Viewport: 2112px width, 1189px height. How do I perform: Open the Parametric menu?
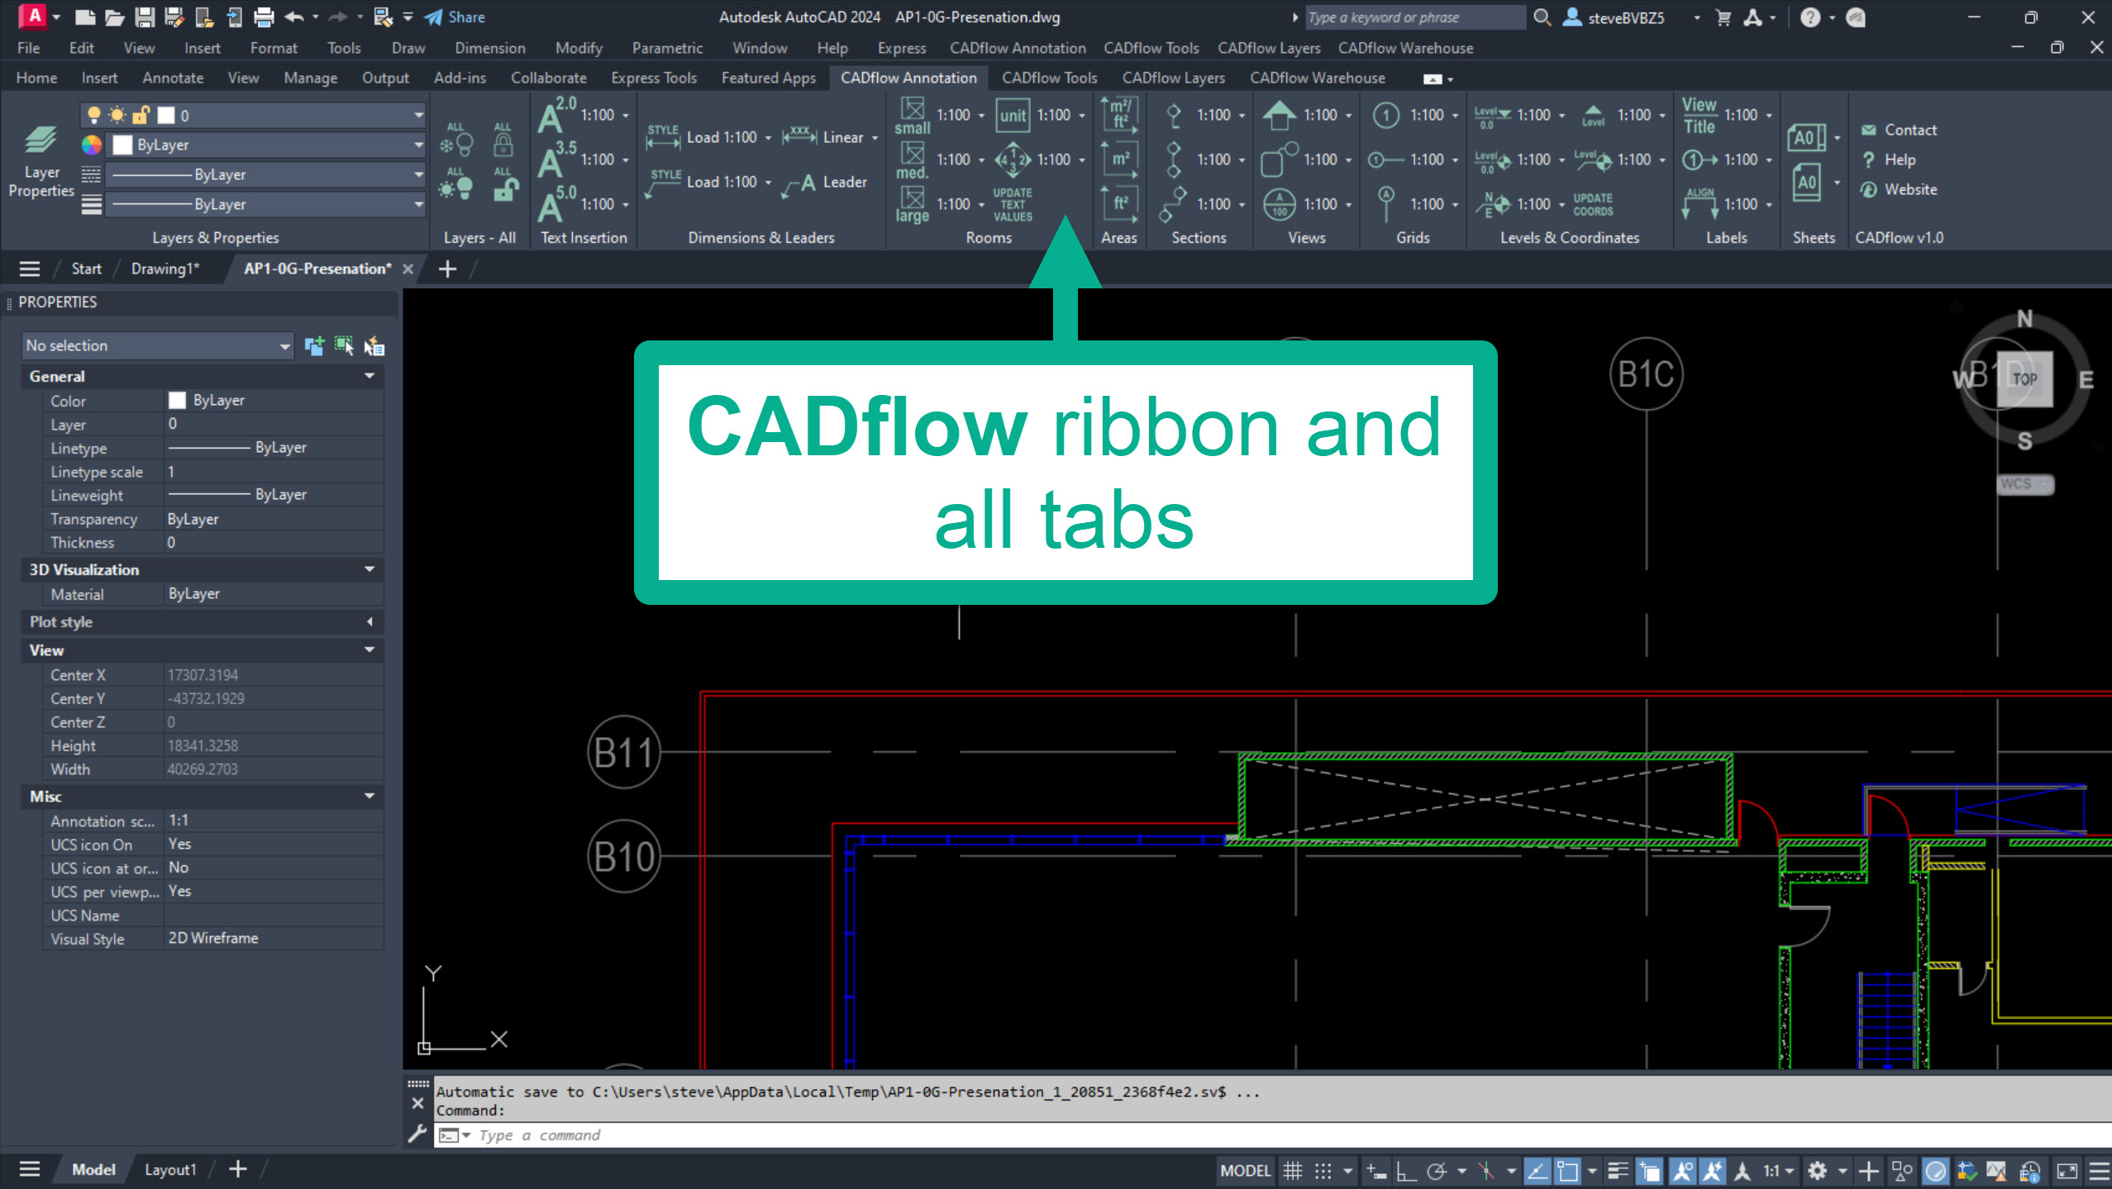tap(666, 48)
